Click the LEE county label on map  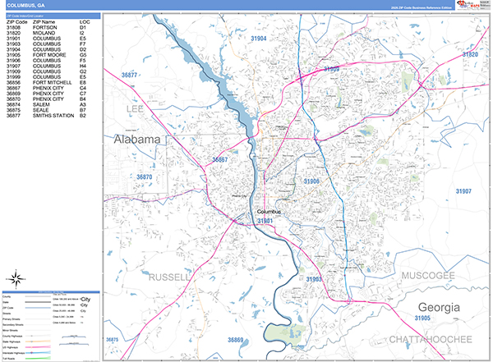135,109
